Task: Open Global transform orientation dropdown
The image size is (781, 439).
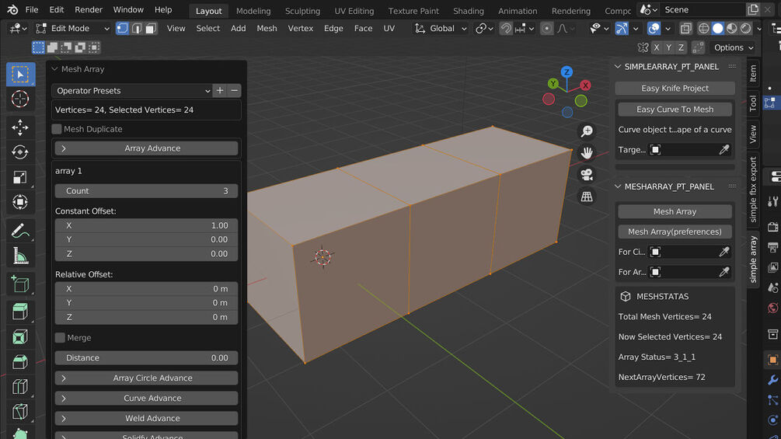Action: pyautogui.click(x=441, y=29)
